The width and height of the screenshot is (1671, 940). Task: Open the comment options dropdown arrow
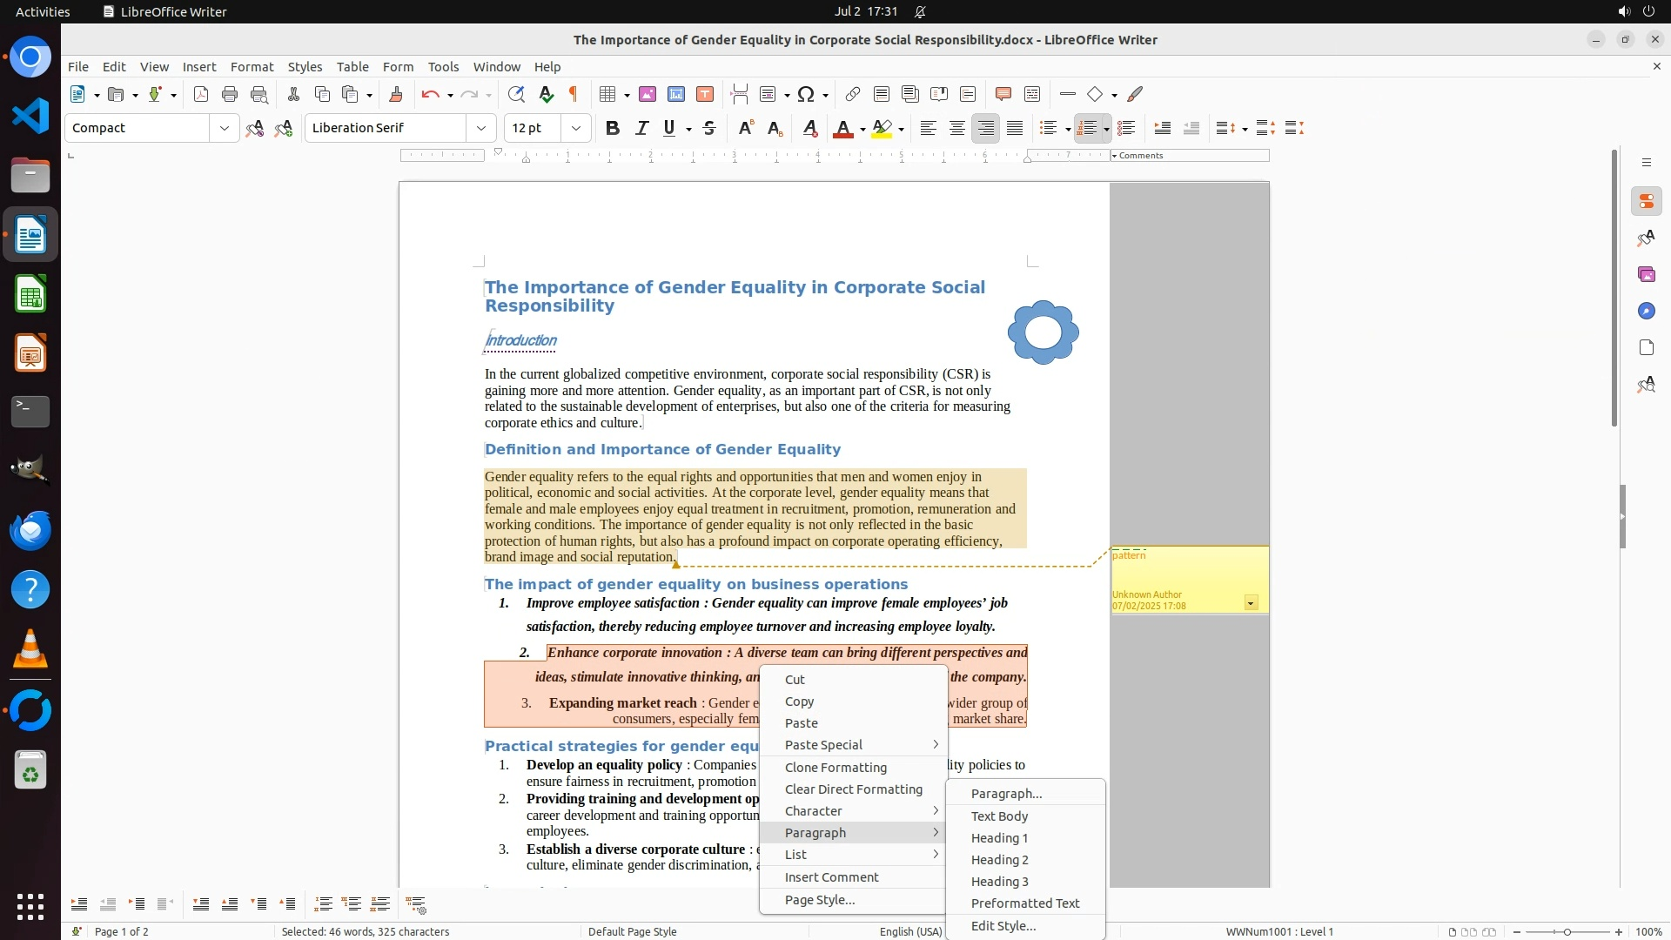(1251, 603)
